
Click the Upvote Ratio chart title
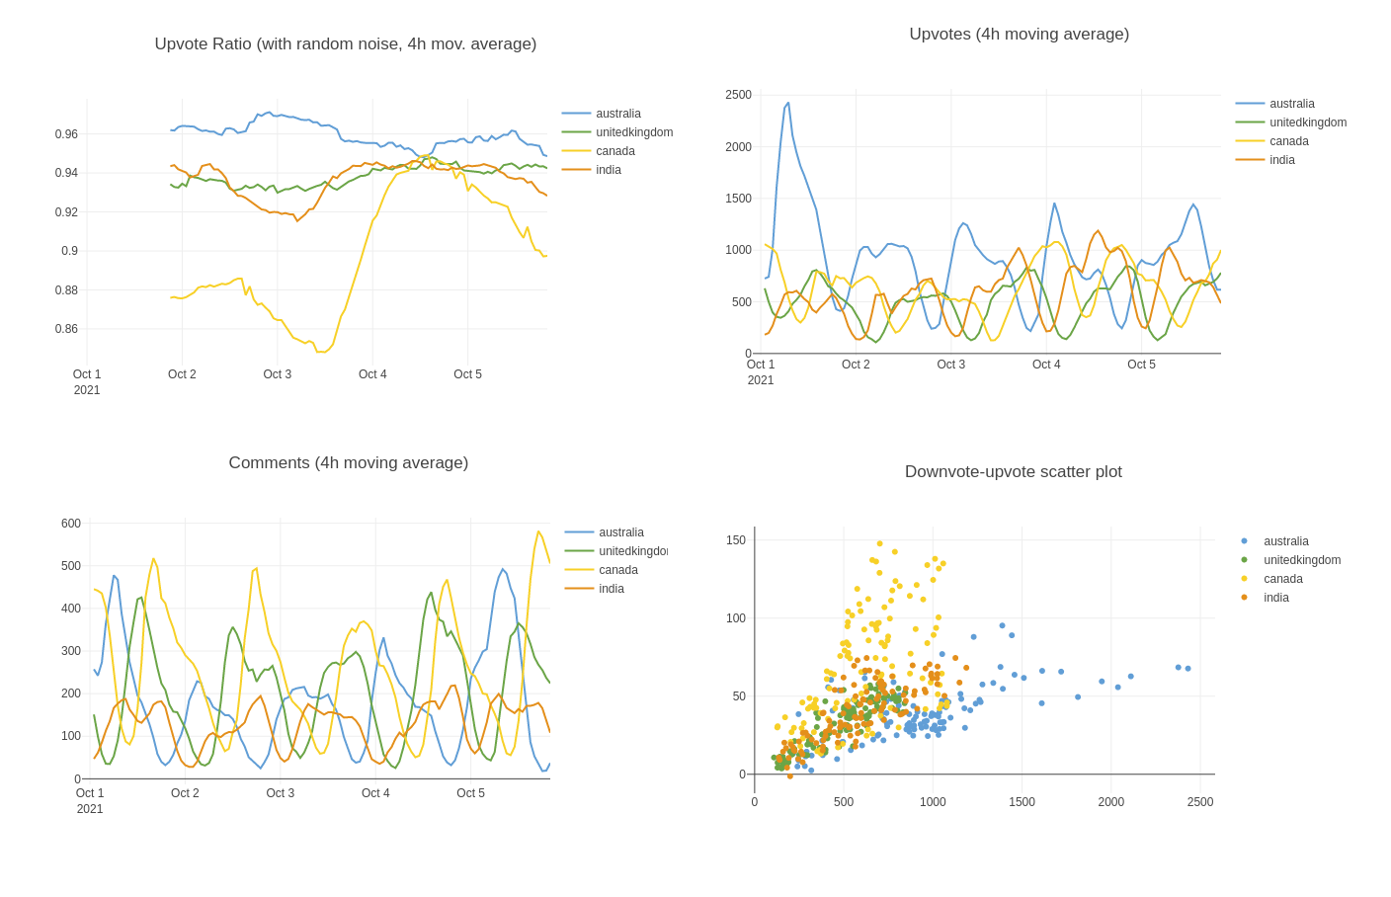click(x=346, y=44)
